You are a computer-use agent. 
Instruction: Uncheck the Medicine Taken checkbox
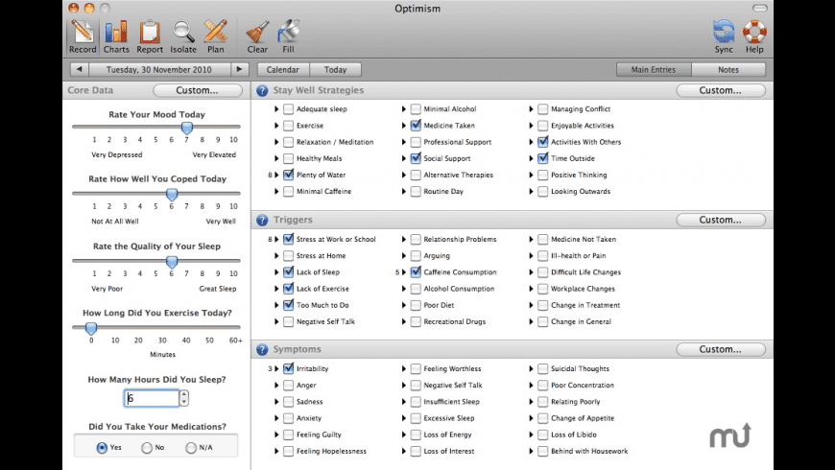pos(416,126)
